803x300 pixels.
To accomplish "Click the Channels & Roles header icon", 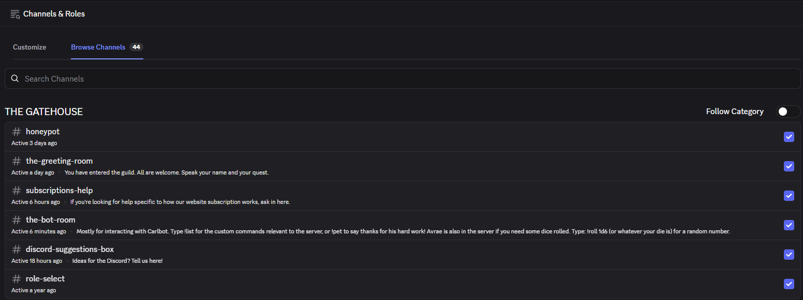I will [x=15, y=14].
